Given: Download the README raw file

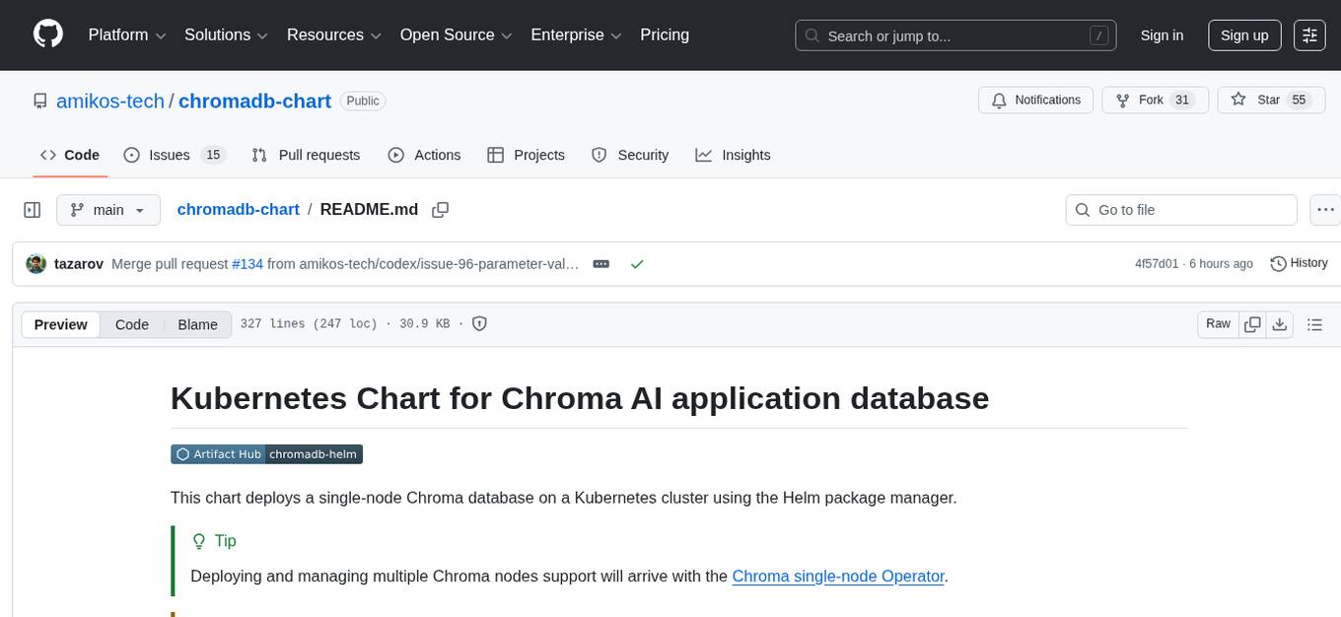Looking at the screenshot, I should (x=1281, y=323).
